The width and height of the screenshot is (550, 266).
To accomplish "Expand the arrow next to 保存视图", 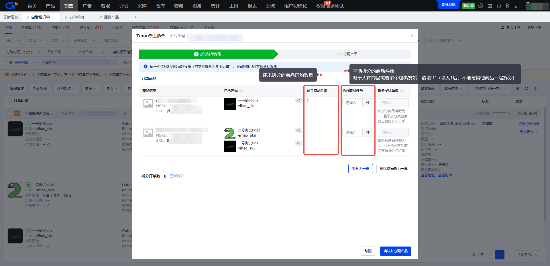I will pos(35,62).
